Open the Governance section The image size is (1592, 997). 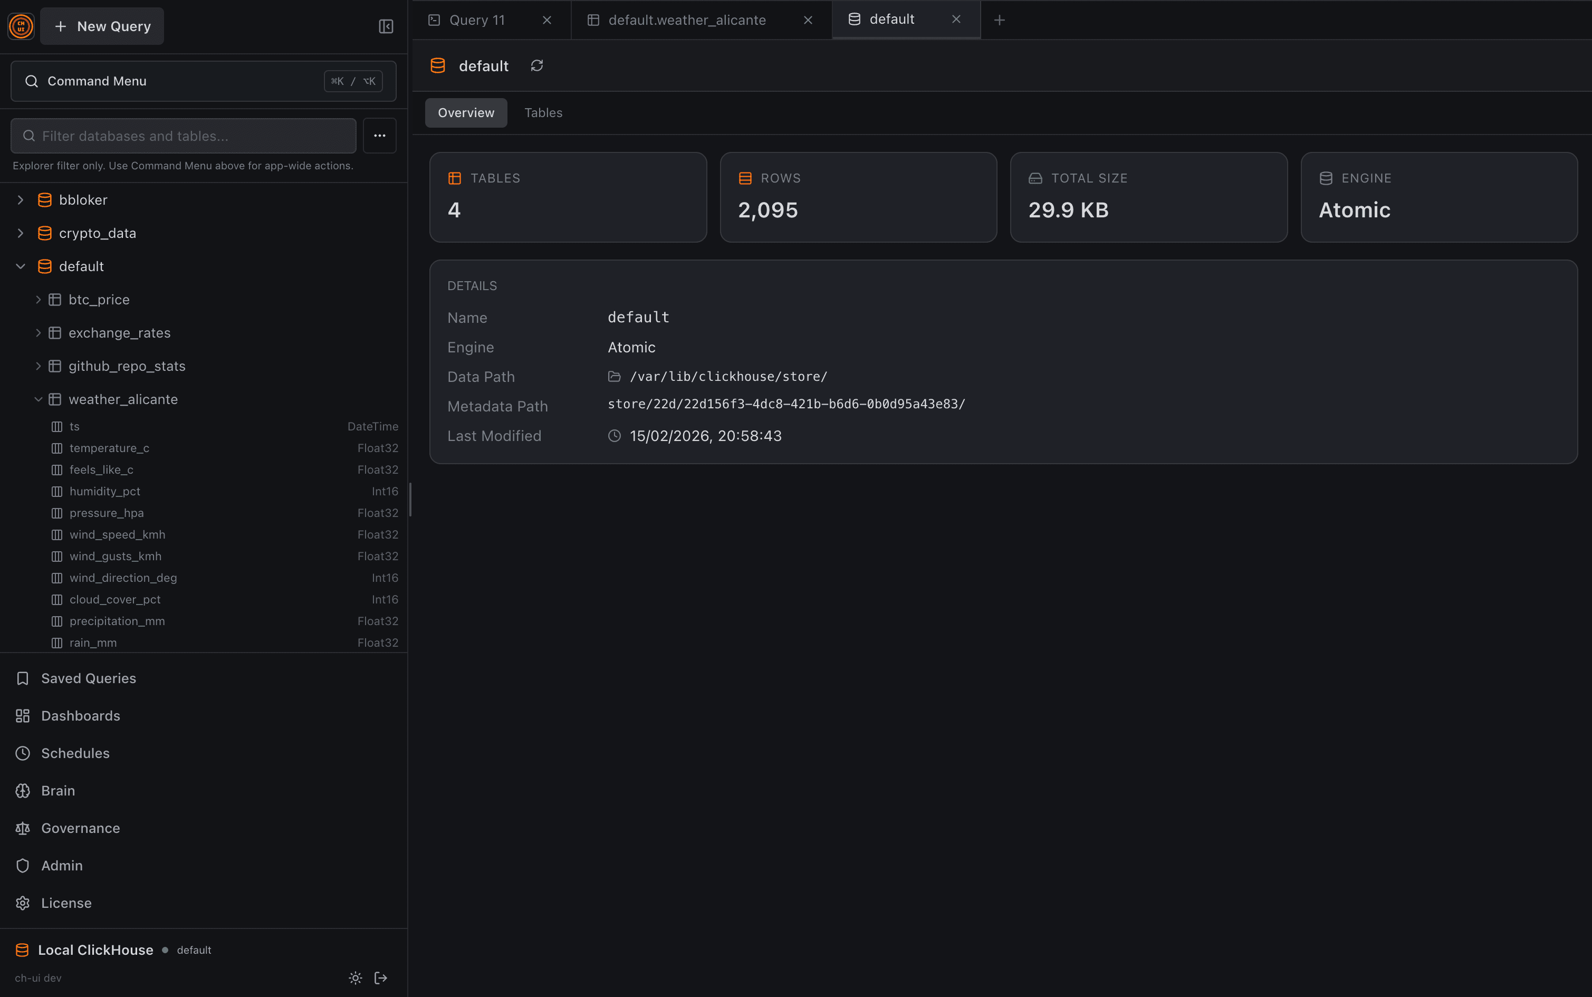pos(80,828)
